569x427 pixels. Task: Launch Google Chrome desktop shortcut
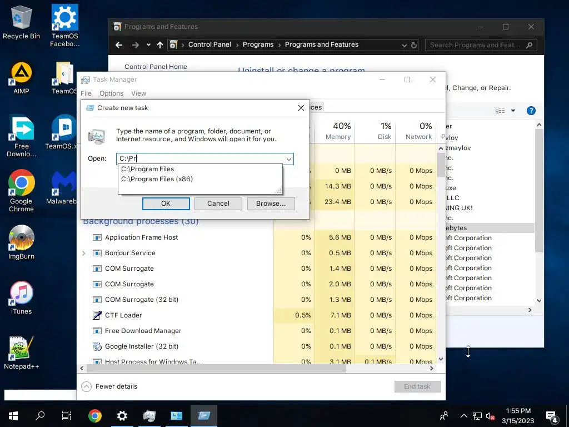point(21,191)
